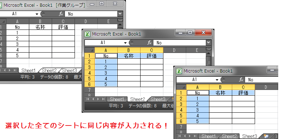Click previous sheet tab arrow in Sheet3 window
The image size is (285, 139).
185,136
